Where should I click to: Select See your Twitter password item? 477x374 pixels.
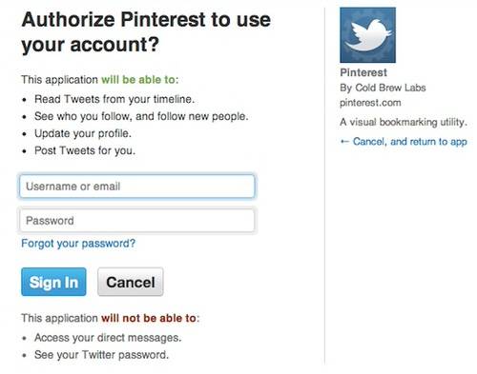(101, 355)
